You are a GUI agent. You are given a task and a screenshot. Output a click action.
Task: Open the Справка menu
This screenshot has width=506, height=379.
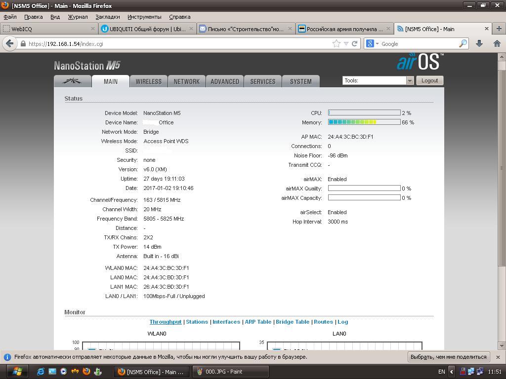point(180,17)
